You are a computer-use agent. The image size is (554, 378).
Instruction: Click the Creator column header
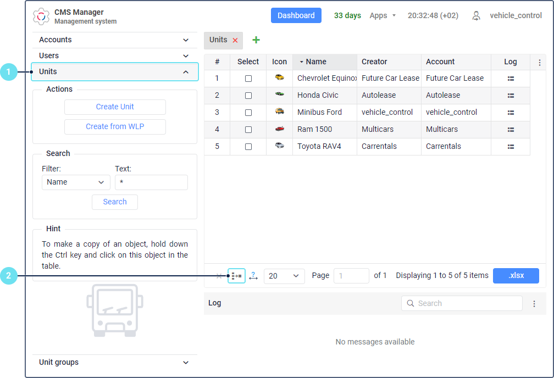[x=389, y=62]
